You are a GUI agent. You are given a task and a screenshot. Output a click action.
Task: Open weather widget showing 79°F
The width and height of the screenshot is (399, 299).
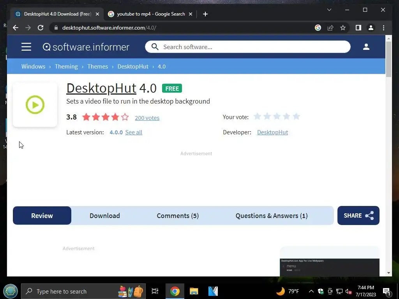pos(288,291)
